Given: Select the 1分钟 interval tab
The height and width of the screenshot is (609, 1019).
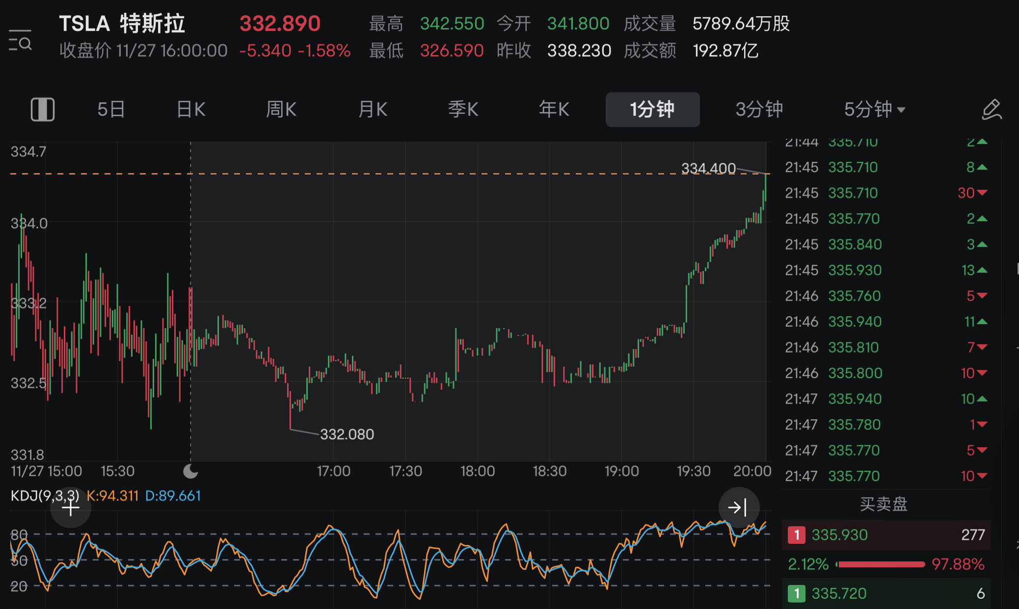Looking at the screenshot, I should pos(652,109).
